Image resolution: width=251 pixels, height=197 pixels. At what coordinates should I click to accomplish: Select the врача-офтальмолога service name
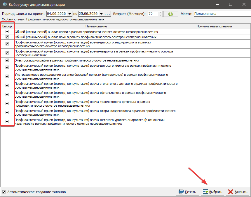pyautogui.click(x=90, y=95)
